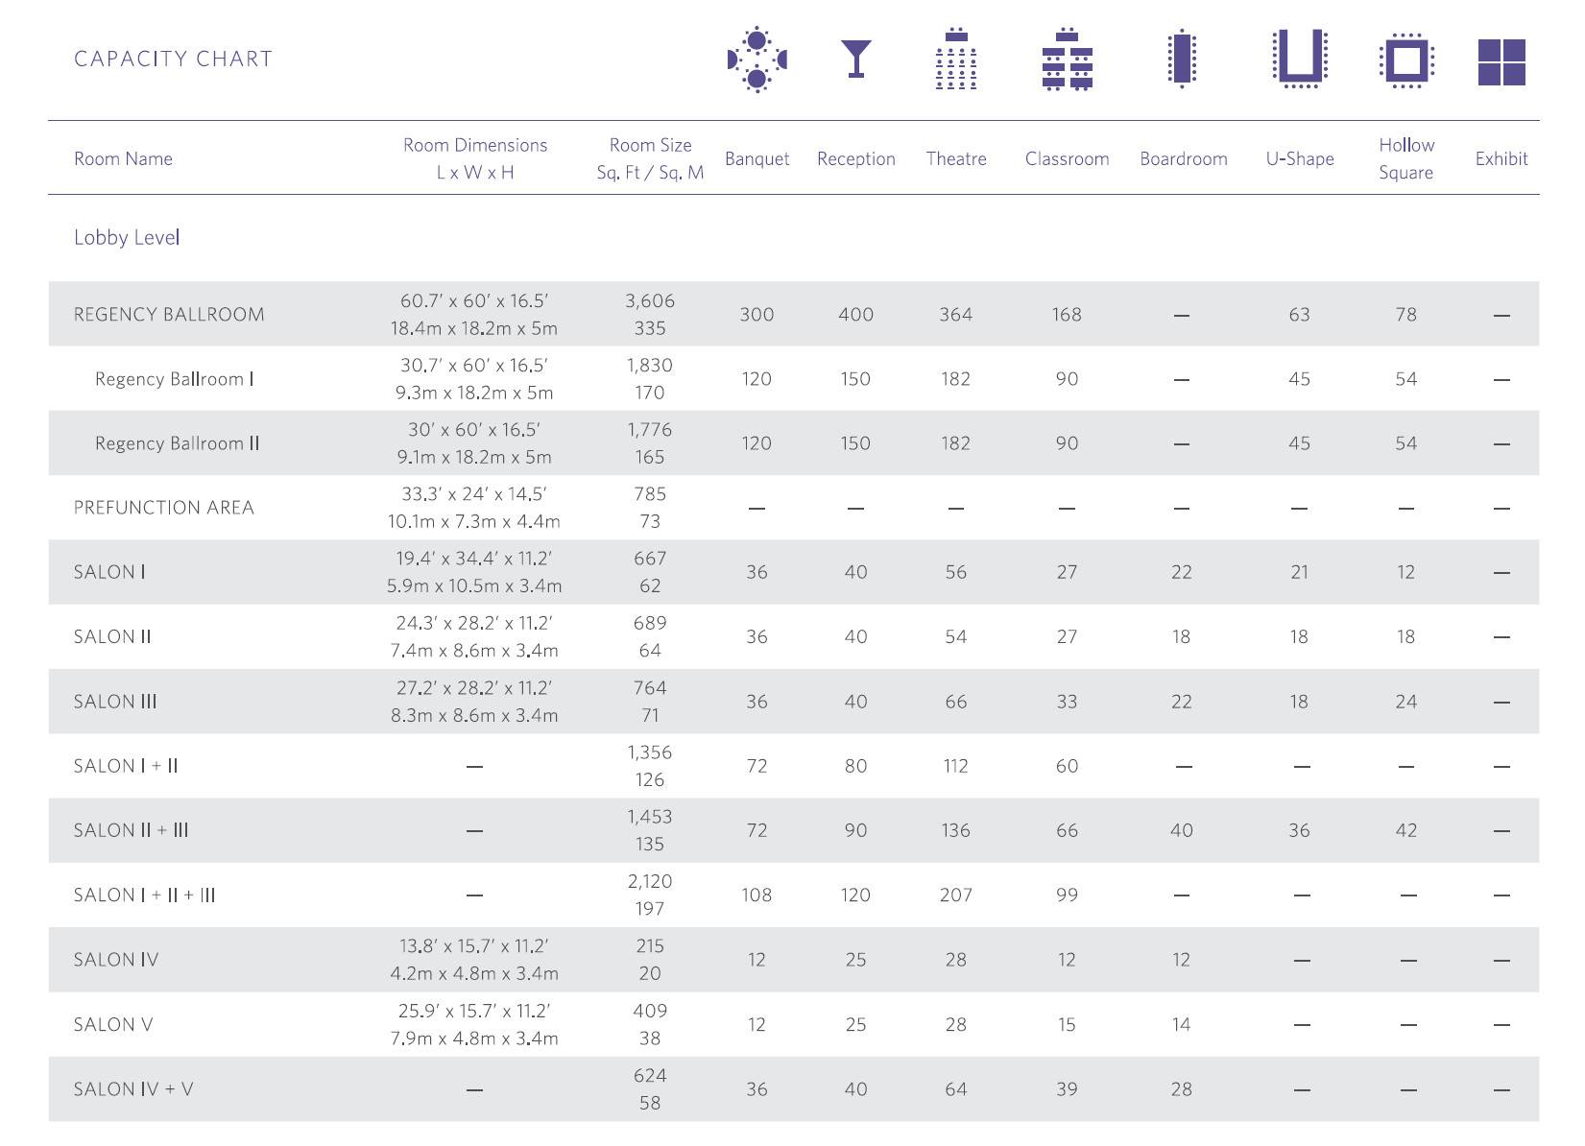Click Regency Ballroom classroom value 168
1585x1146 pixels.
tap(1067, 314)
